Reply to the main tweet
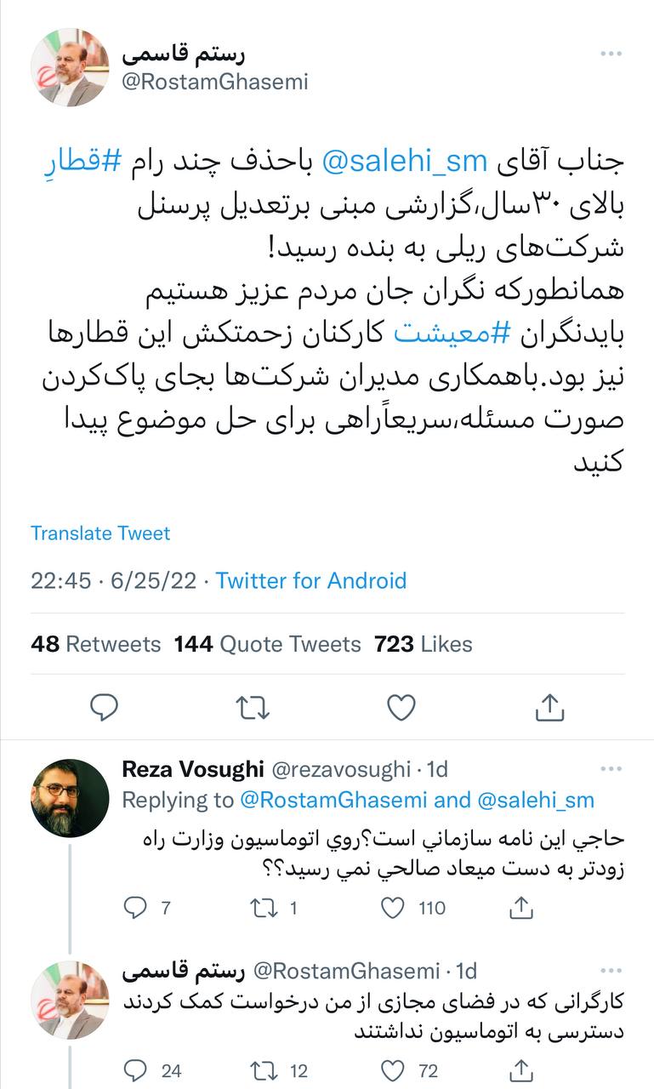 104,707
